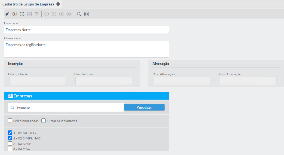Image resolution: width=284 pixels, height=155 pixels.
Task: Click the Alteração section title
Action: pos(161,64)
